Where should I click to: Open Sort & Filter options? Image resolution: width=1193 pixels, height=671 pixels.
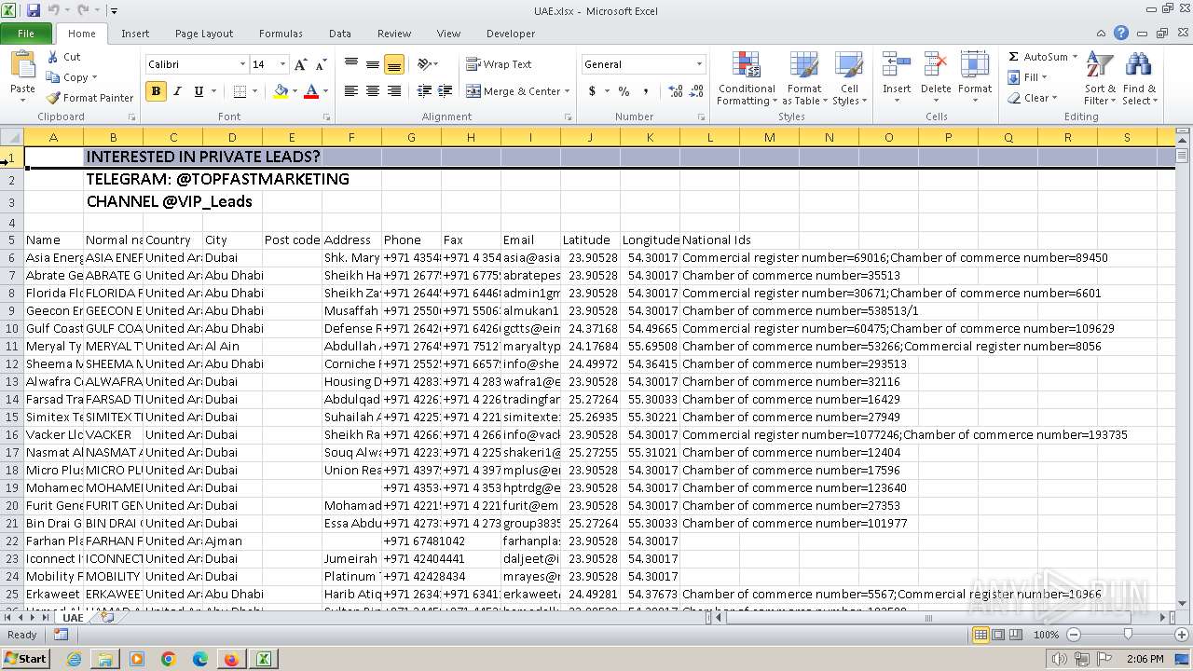tap(1100, 80)
